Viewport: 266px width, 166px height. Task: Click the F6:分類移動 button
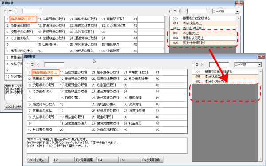point(152,160)
